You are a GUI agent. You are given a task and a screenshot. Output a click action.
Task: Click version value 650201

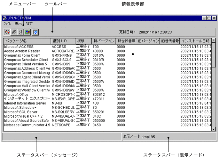click(98, 112)
